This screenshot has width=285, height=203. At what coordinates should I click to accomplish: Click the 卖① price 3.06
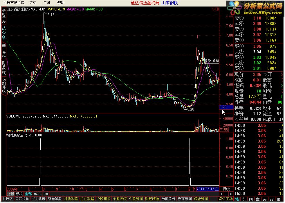[257, 40]
